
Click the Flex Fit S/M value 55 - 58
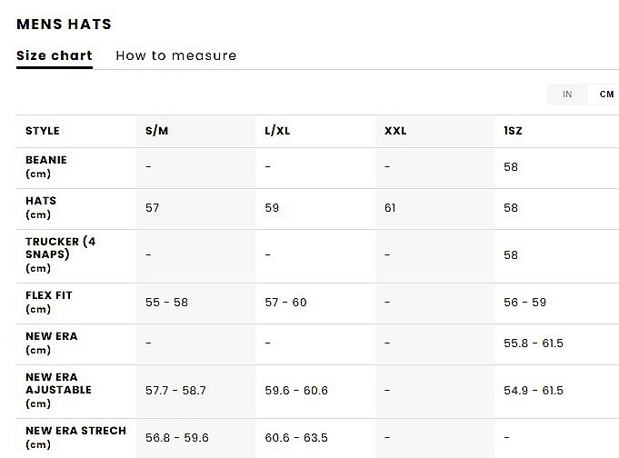click(166, 302)
